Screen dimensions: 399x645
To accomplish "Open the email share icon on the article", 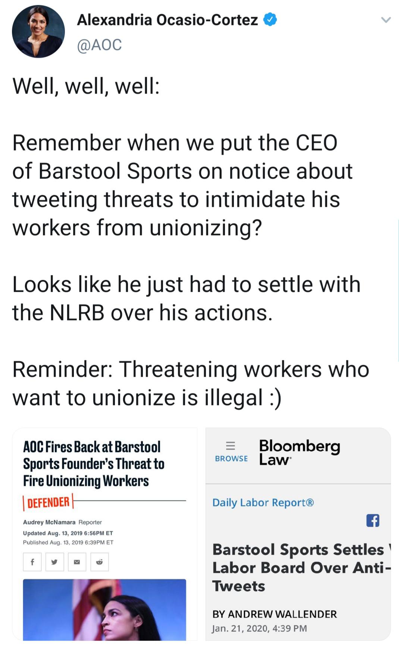I will [77, 562].
